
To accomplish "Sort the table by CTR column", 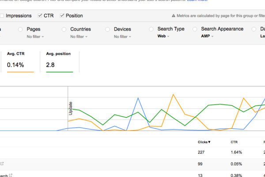I will (x=234, y=142).
